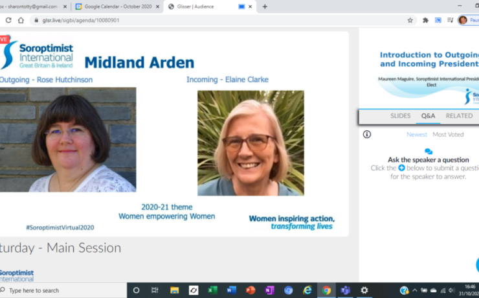Open the media control playlist icon
This screenshot has height=298, width=479.
tap(451, 20)
